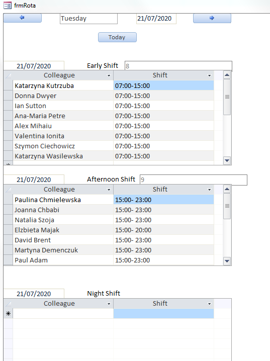The image size is (270, 361).
Task: Select all rows in Night Shift datasheet corner
Action: click(8, 304)
